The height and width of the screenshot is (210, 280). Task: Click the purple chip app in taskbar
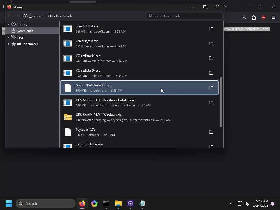coord(130,203)
